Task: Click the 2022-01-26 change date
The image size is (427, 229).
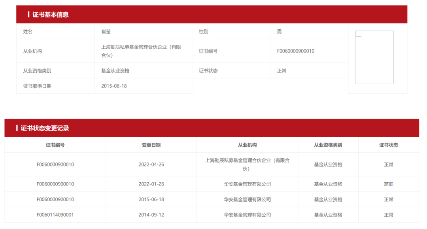Action: click(151, 184)
